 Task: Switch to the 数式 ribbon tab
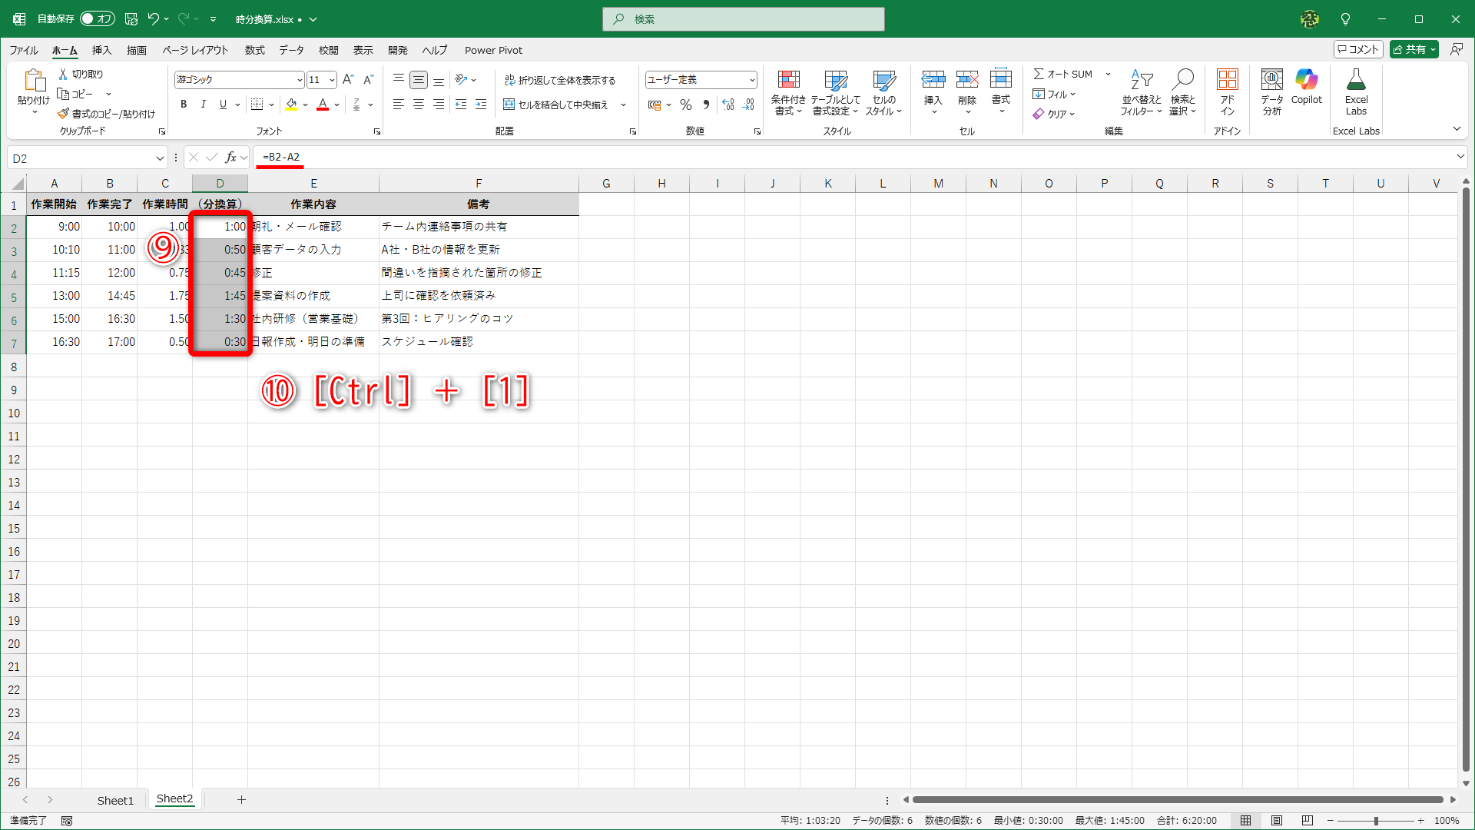click(x=254, y=50)
